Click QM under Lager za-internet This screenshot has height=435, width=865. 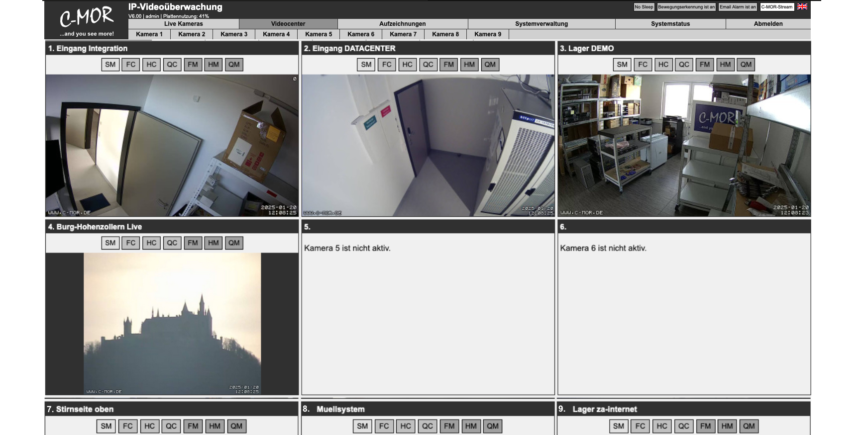(749, 426)
